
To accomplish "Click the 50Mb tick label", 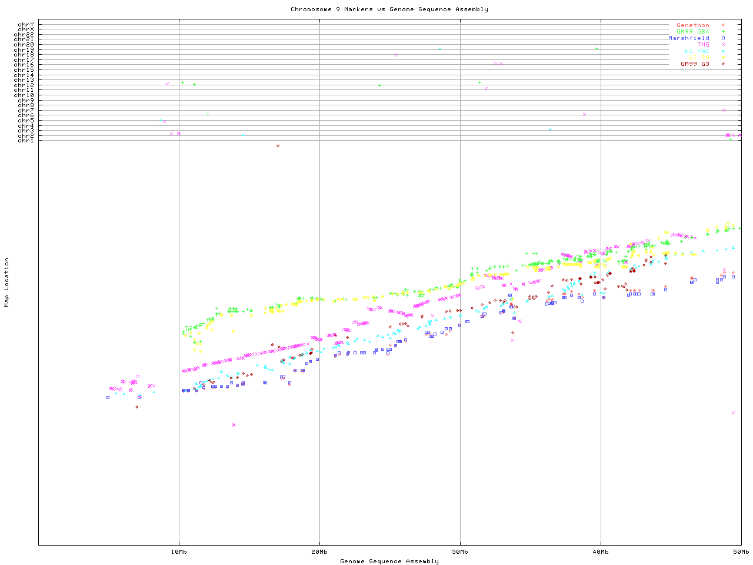I will pos(741,552).
